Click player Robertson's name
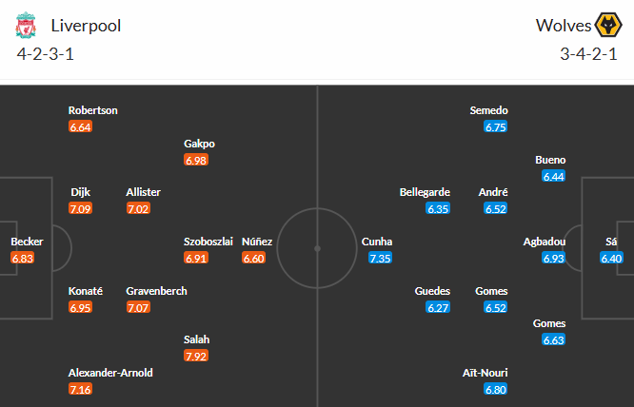This screenshot has height=407, width=634. [93, 110]
